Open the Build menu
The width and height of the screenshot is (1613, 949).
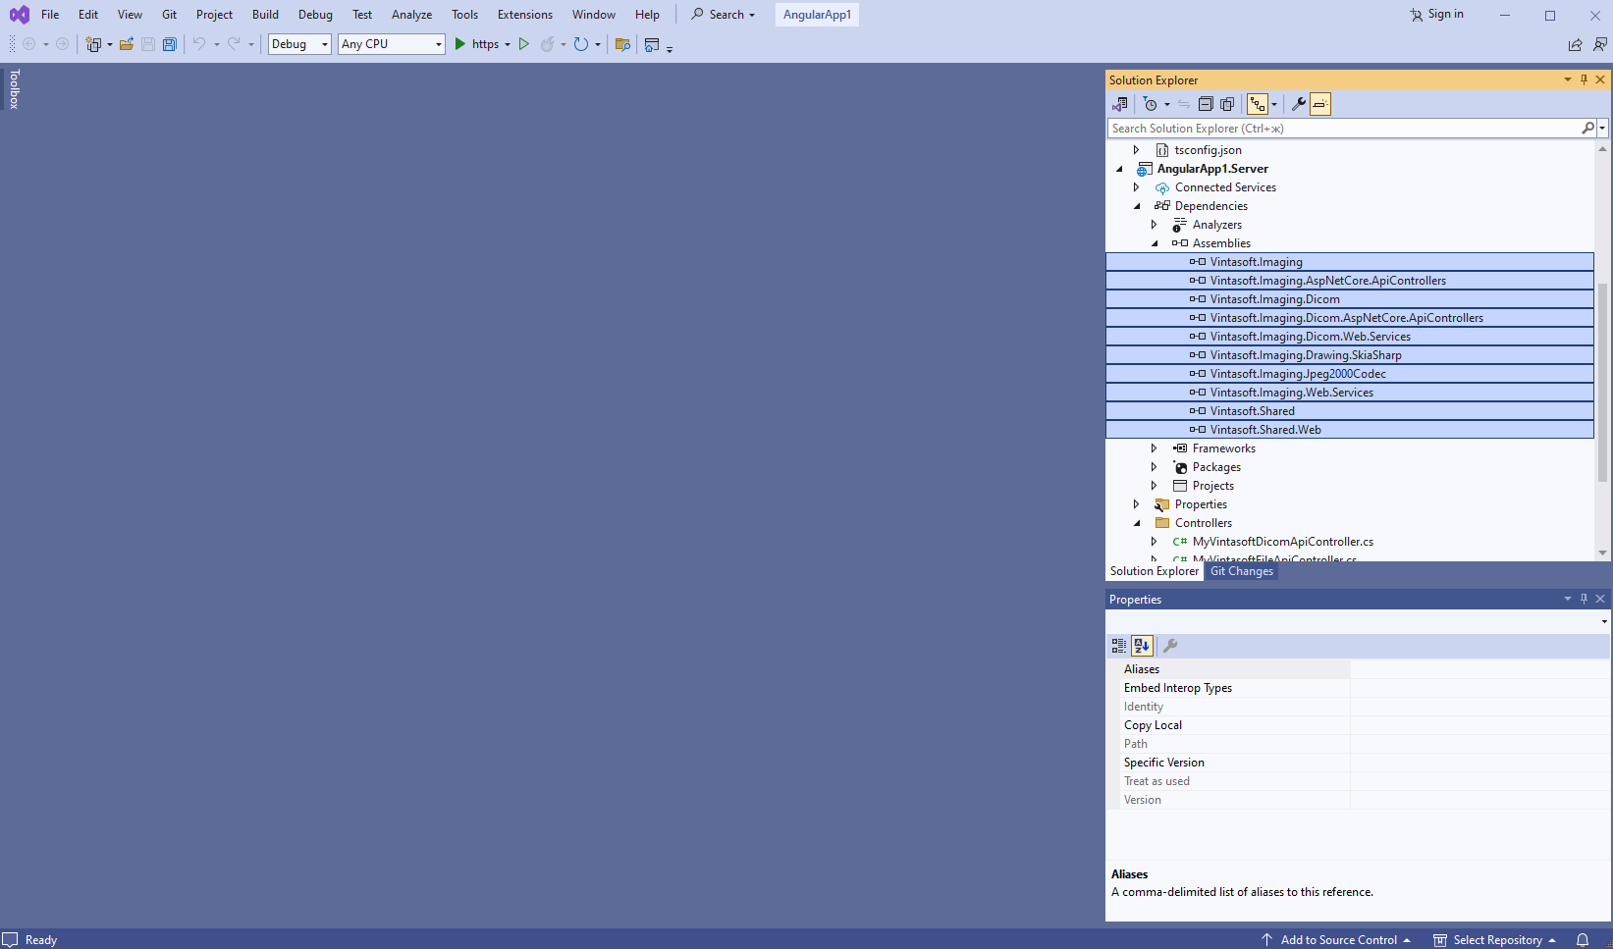[x=265, y=15]
